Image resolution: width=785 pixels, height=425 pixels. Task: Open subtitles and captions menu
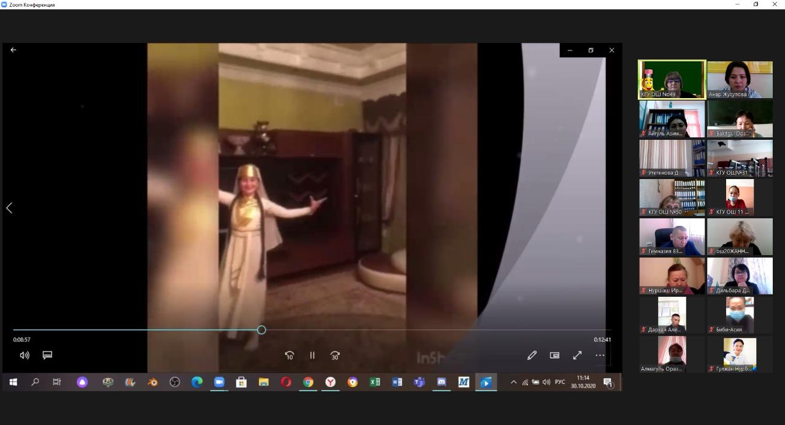pyautogui.click(x=47, y=355)
